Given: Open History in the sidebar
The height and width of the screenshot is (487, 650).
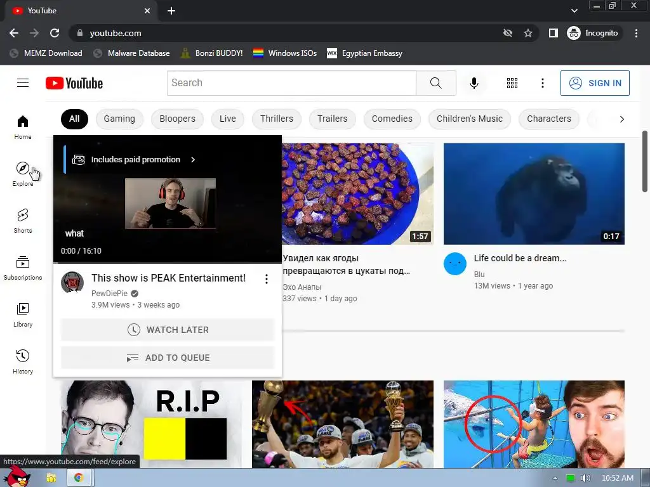Looking at the screenshot, I should point(23,362).
